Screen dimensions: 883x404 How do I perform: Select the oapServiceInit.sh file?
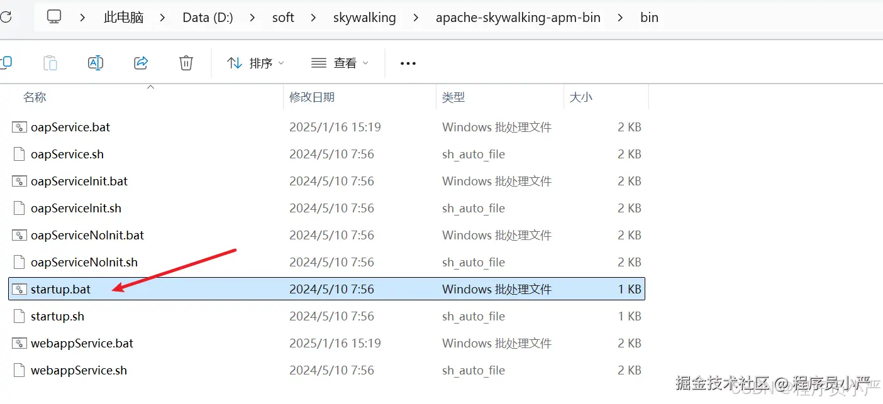77,208
